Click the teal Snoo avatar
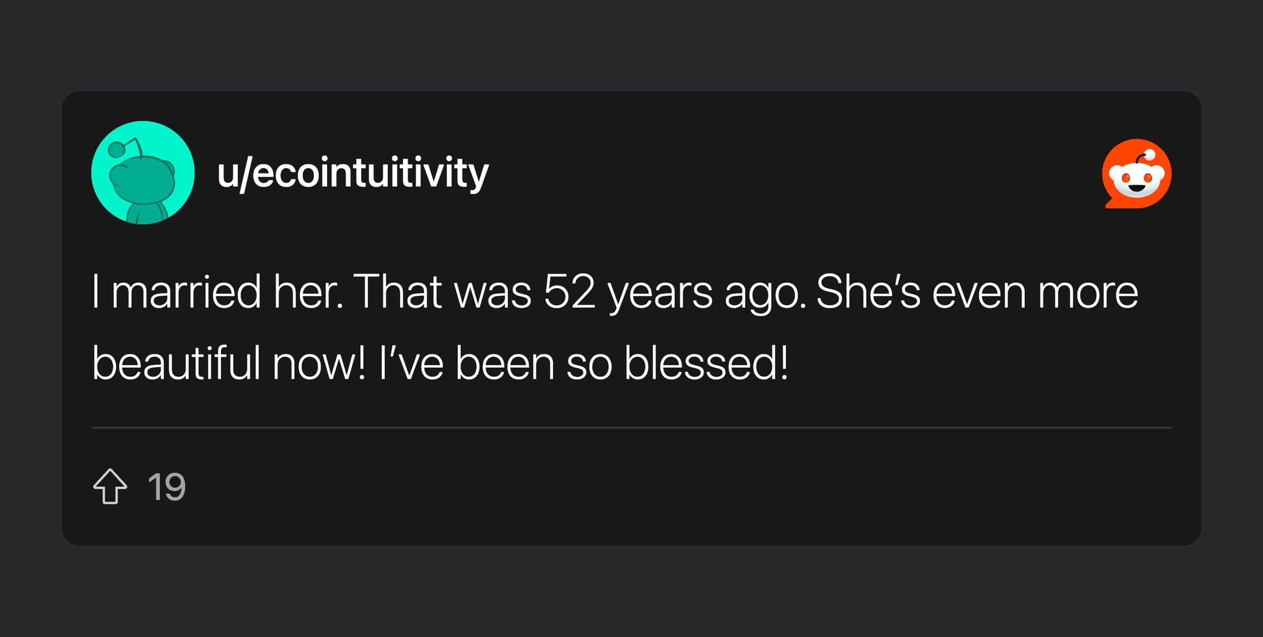The image size is (1263, 637). click(143, 173)
